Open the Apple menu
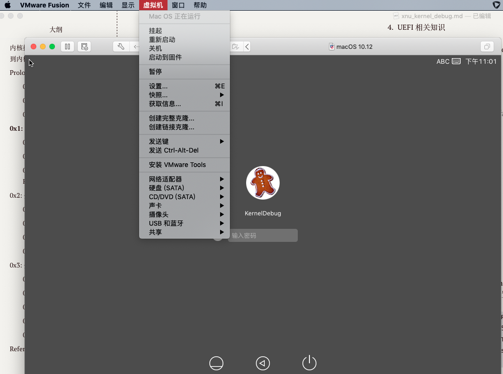The height and width of the screenshot is (374, 503). [x=7, y=5]
